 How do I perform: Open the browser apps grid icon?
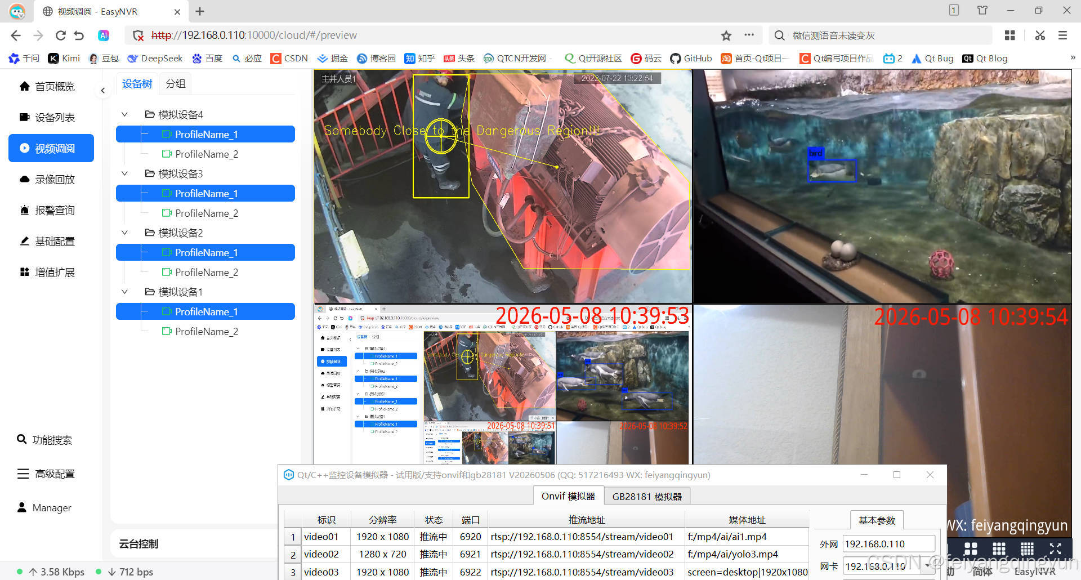point(1010,35)
